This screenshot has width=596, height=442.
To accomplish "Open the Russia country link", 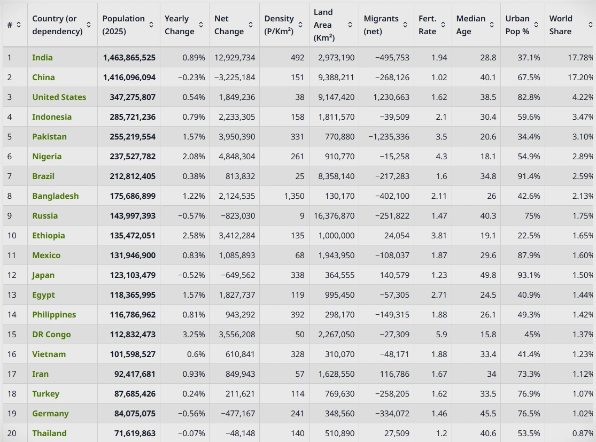I will click(45, 215).
